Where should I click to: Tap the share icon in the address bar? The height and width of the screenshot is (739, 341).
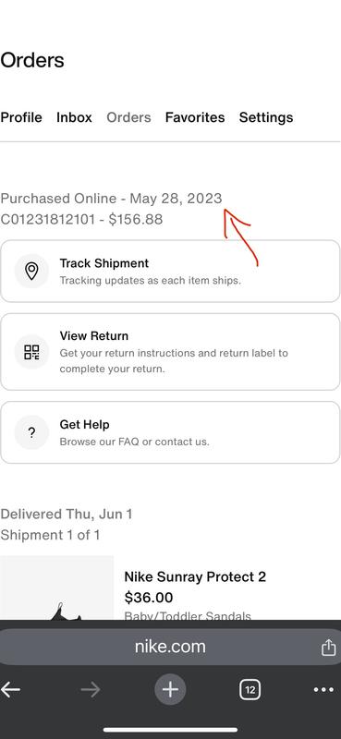tap(328, 648)
